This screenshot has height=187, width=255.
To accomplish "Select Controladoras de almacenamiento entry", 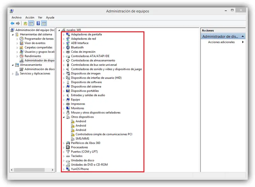I will pos(93,60).
